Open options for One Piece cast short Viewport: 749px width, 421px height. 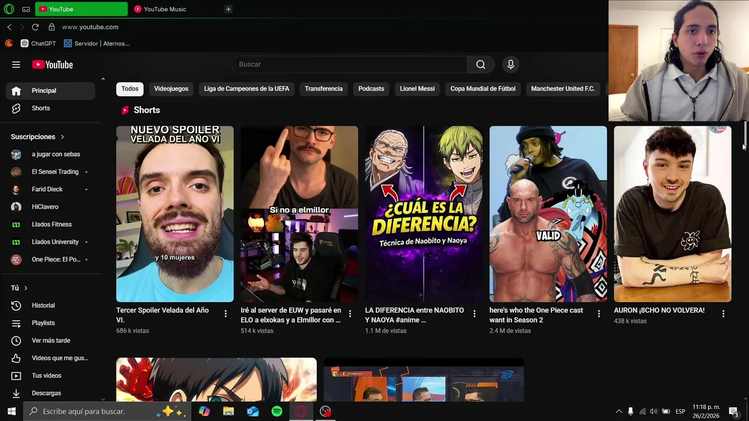tap(599, 314)
